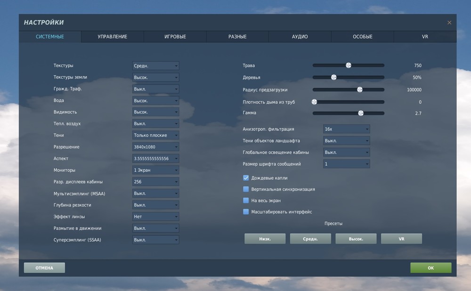Expand the Суперсэмплинг (SSAA) dropdown
Screen dimensions: 471x291
click(155, 240)
